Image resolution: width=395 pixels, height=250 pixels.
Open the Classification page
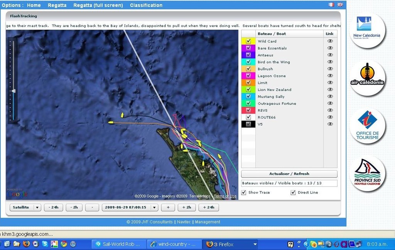[146, 5]
